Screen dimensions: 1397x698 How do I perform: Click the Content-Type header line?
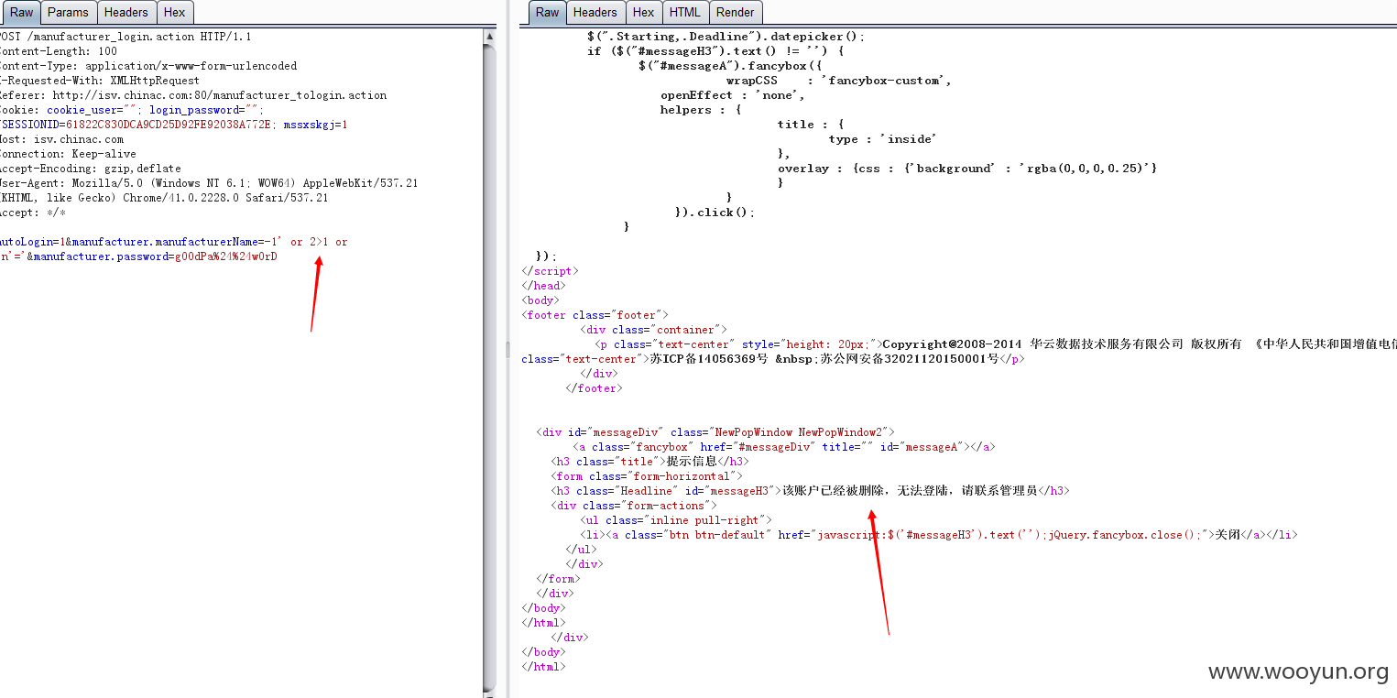click(148, 66)
